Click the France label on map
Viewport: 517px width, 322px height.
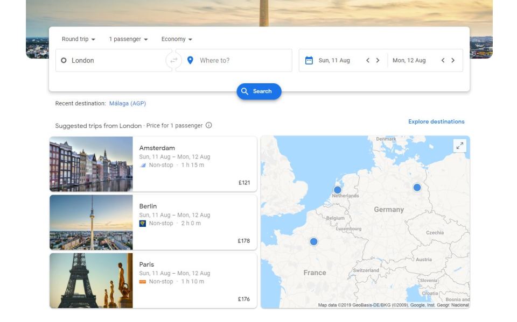click(315, 273)
